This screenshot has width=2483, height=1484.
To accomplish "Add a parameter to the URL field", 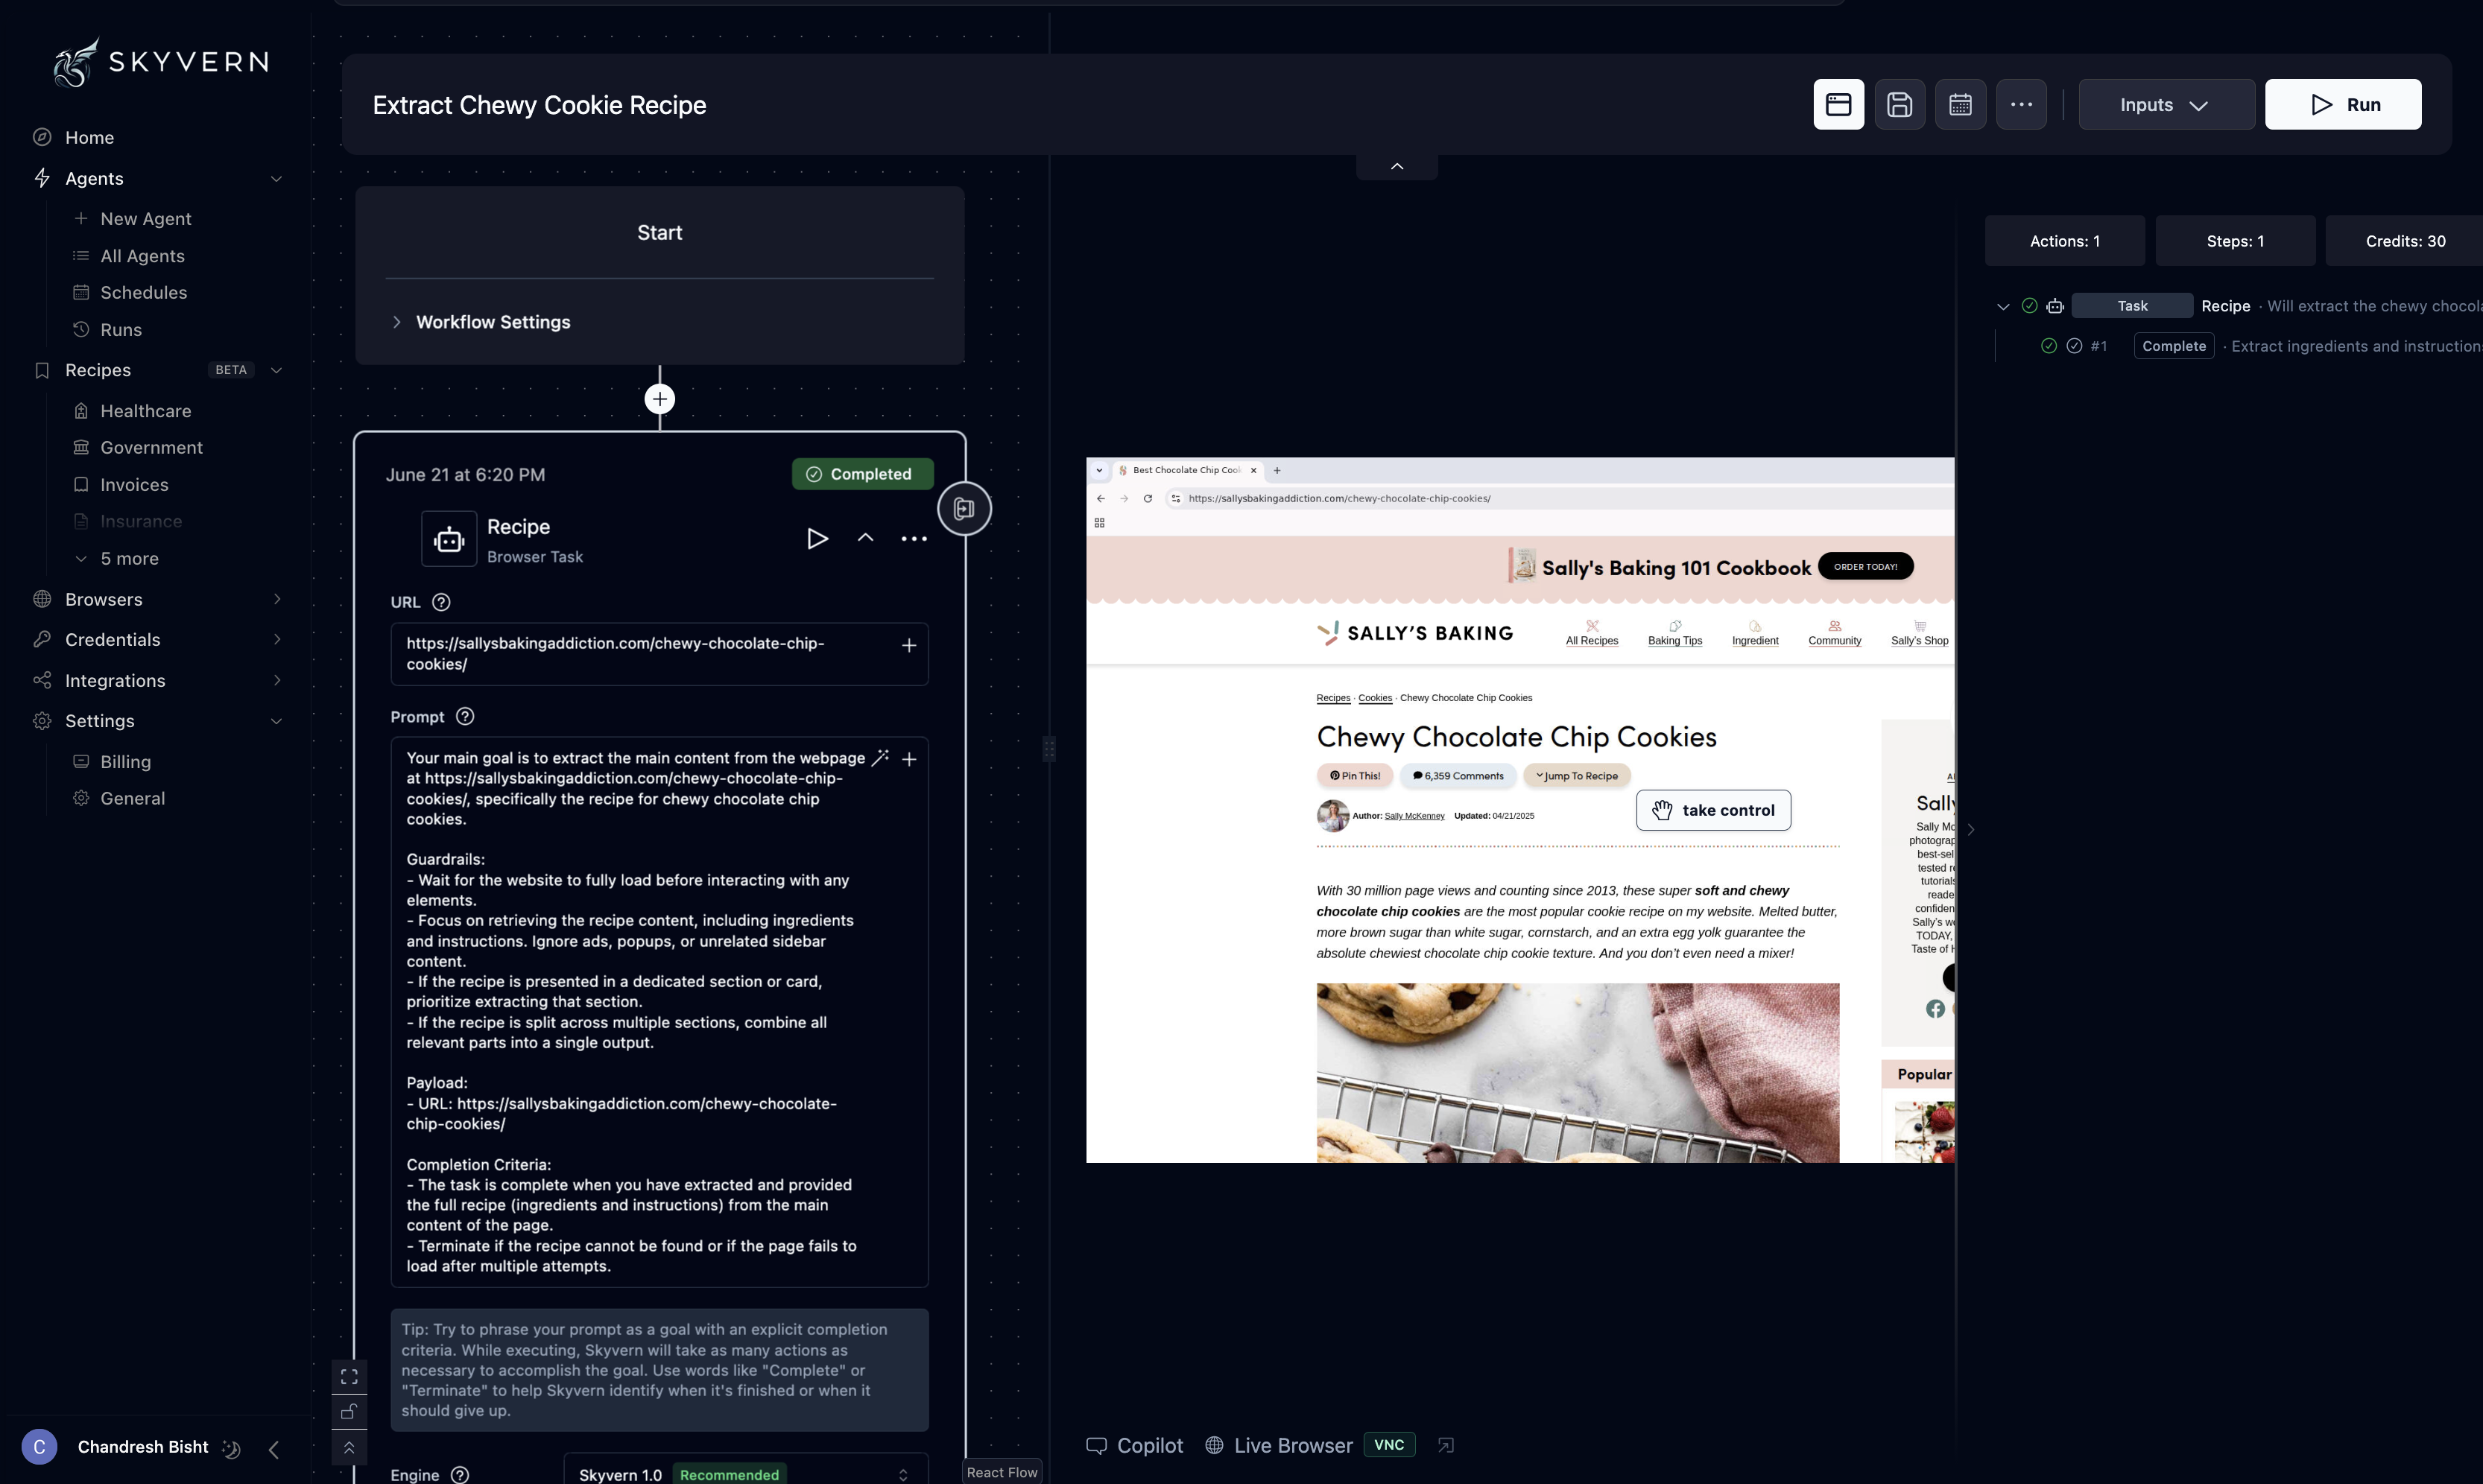I will pos(909,645).
